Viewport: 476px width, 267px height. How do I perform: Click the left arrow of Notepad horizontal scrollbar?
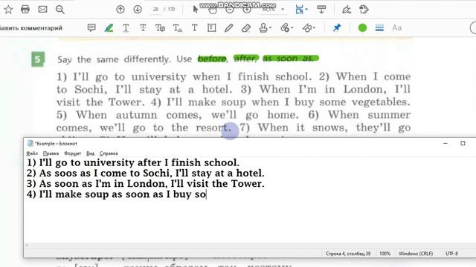click(x=27, y=245)
